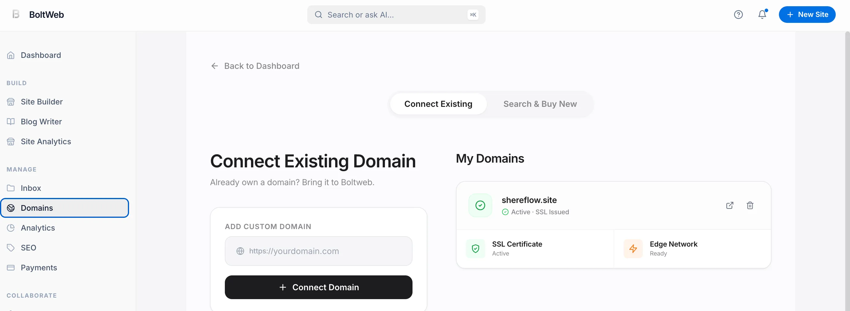Open the help question mark icon
The height and width of the screenshot is (311, 850).
[738, 15]
